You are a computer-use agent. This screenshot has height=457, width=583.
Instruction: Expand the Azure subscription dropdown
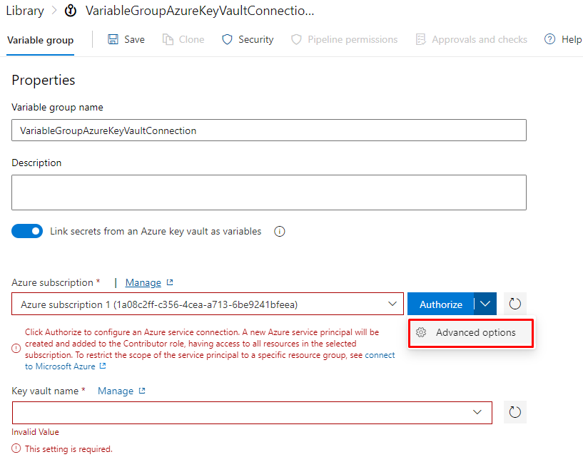tap(392, 304)
